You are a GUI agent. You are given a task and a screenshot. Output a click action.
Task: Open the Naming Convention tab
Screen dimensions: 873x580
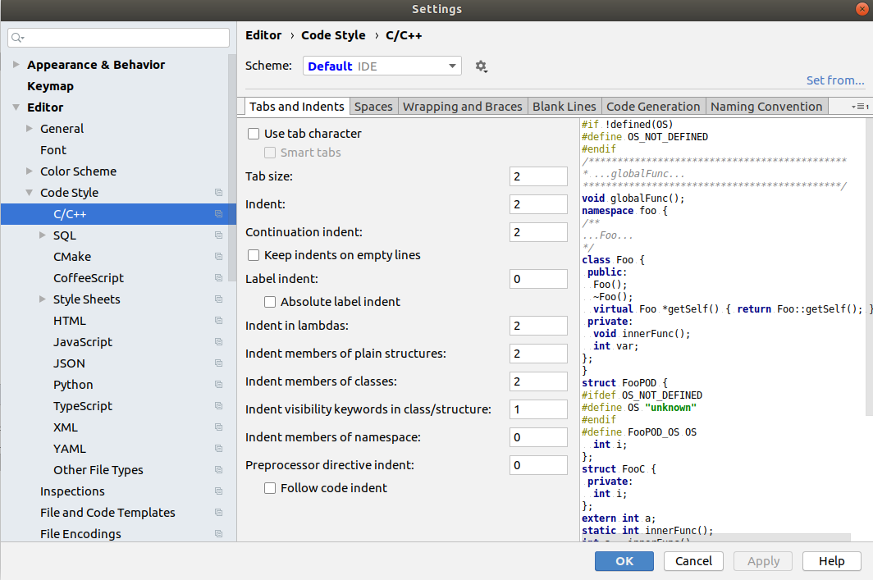[x=766, y=107]
